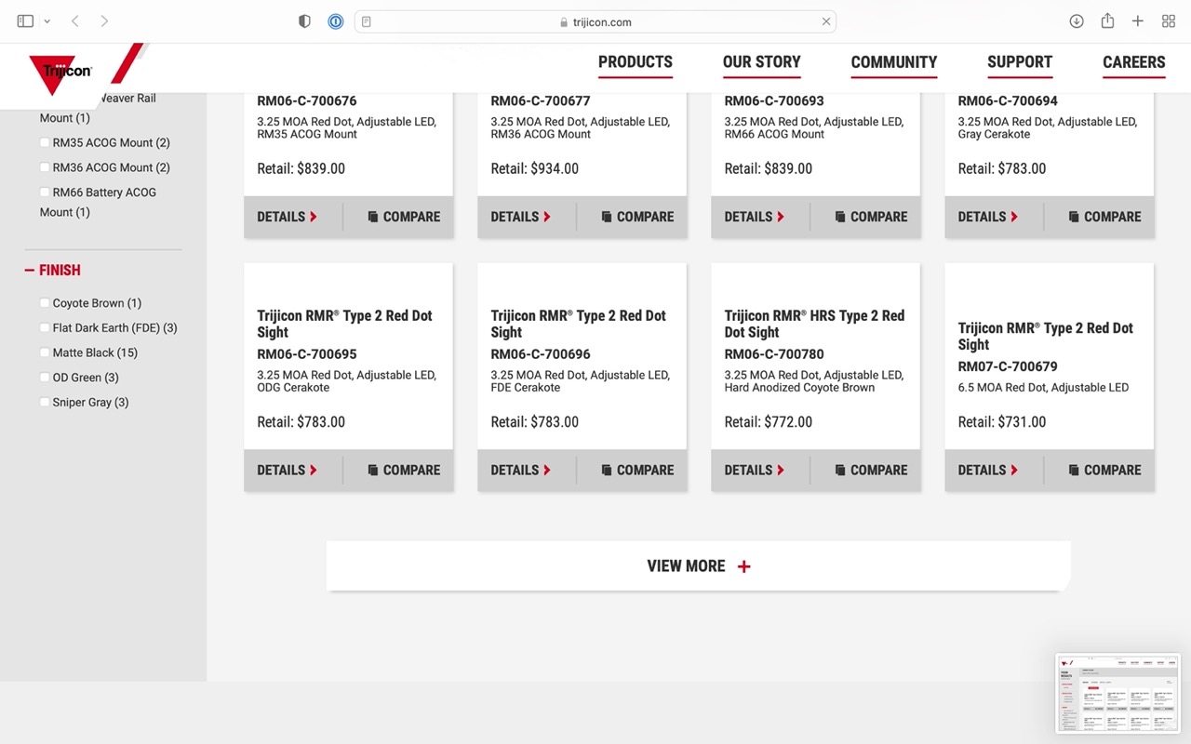Open the 1Password extension icon
The image size is (1191, 744).
click(x=336, y=21)
